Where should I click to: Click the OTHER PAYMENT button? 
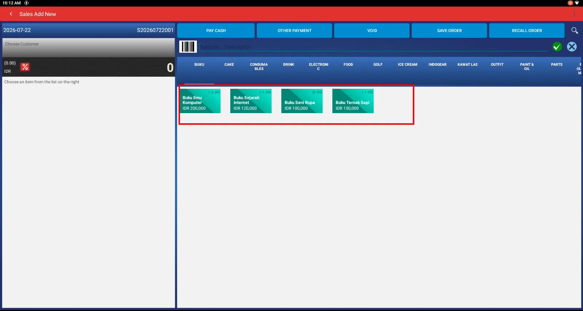point(294,31)
